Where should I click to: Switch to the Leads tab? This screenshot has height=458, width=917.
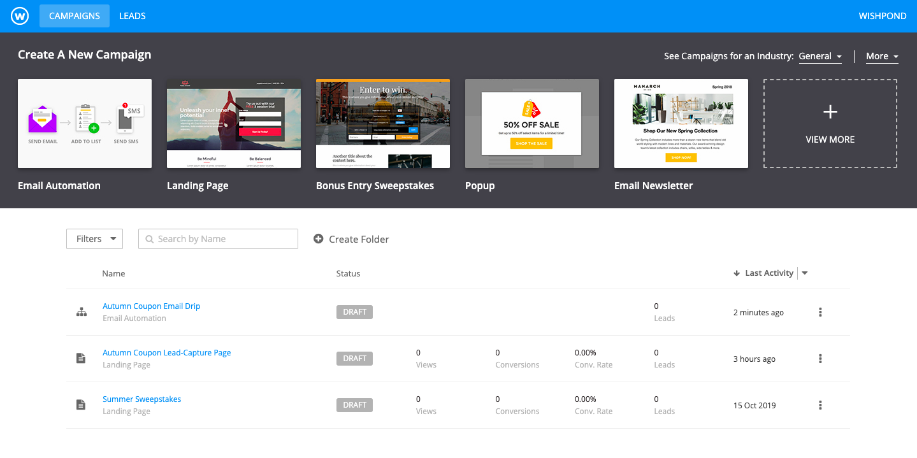click(x=133, y=16)
